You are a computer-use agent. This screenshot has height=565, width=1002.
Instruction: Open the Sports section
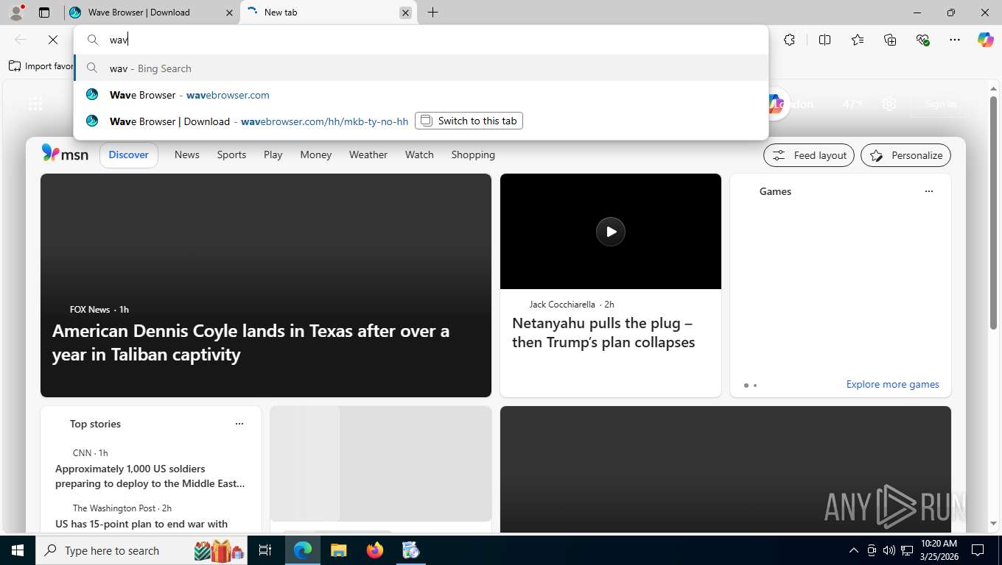231,154
